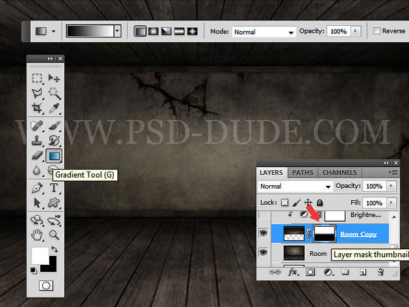This screenshot has height=307, width=409.
Task: Switch to the Paths tab
Action: [x=303, y=172]
